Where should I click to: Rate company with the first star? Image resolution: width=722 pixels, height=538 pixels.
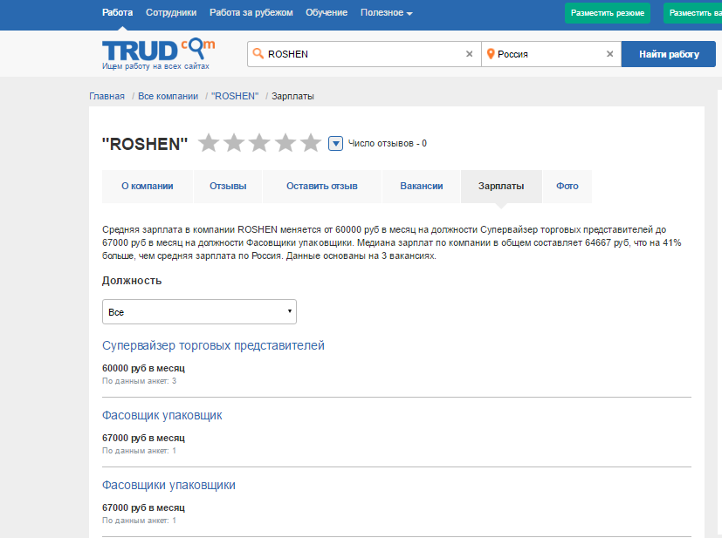tap(208, 143)
